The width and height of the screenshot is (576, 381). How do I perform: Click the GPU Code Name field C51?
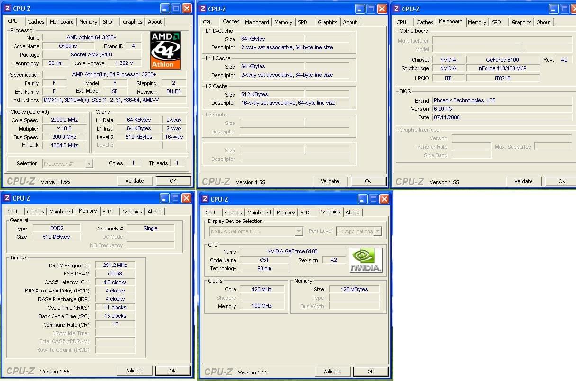[x=264, y=260]
